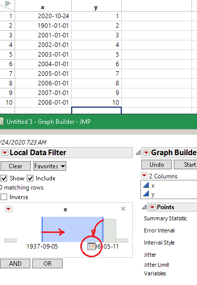Remove the x filter with the X icon
197x285 pixels.
tap(123, 209)
